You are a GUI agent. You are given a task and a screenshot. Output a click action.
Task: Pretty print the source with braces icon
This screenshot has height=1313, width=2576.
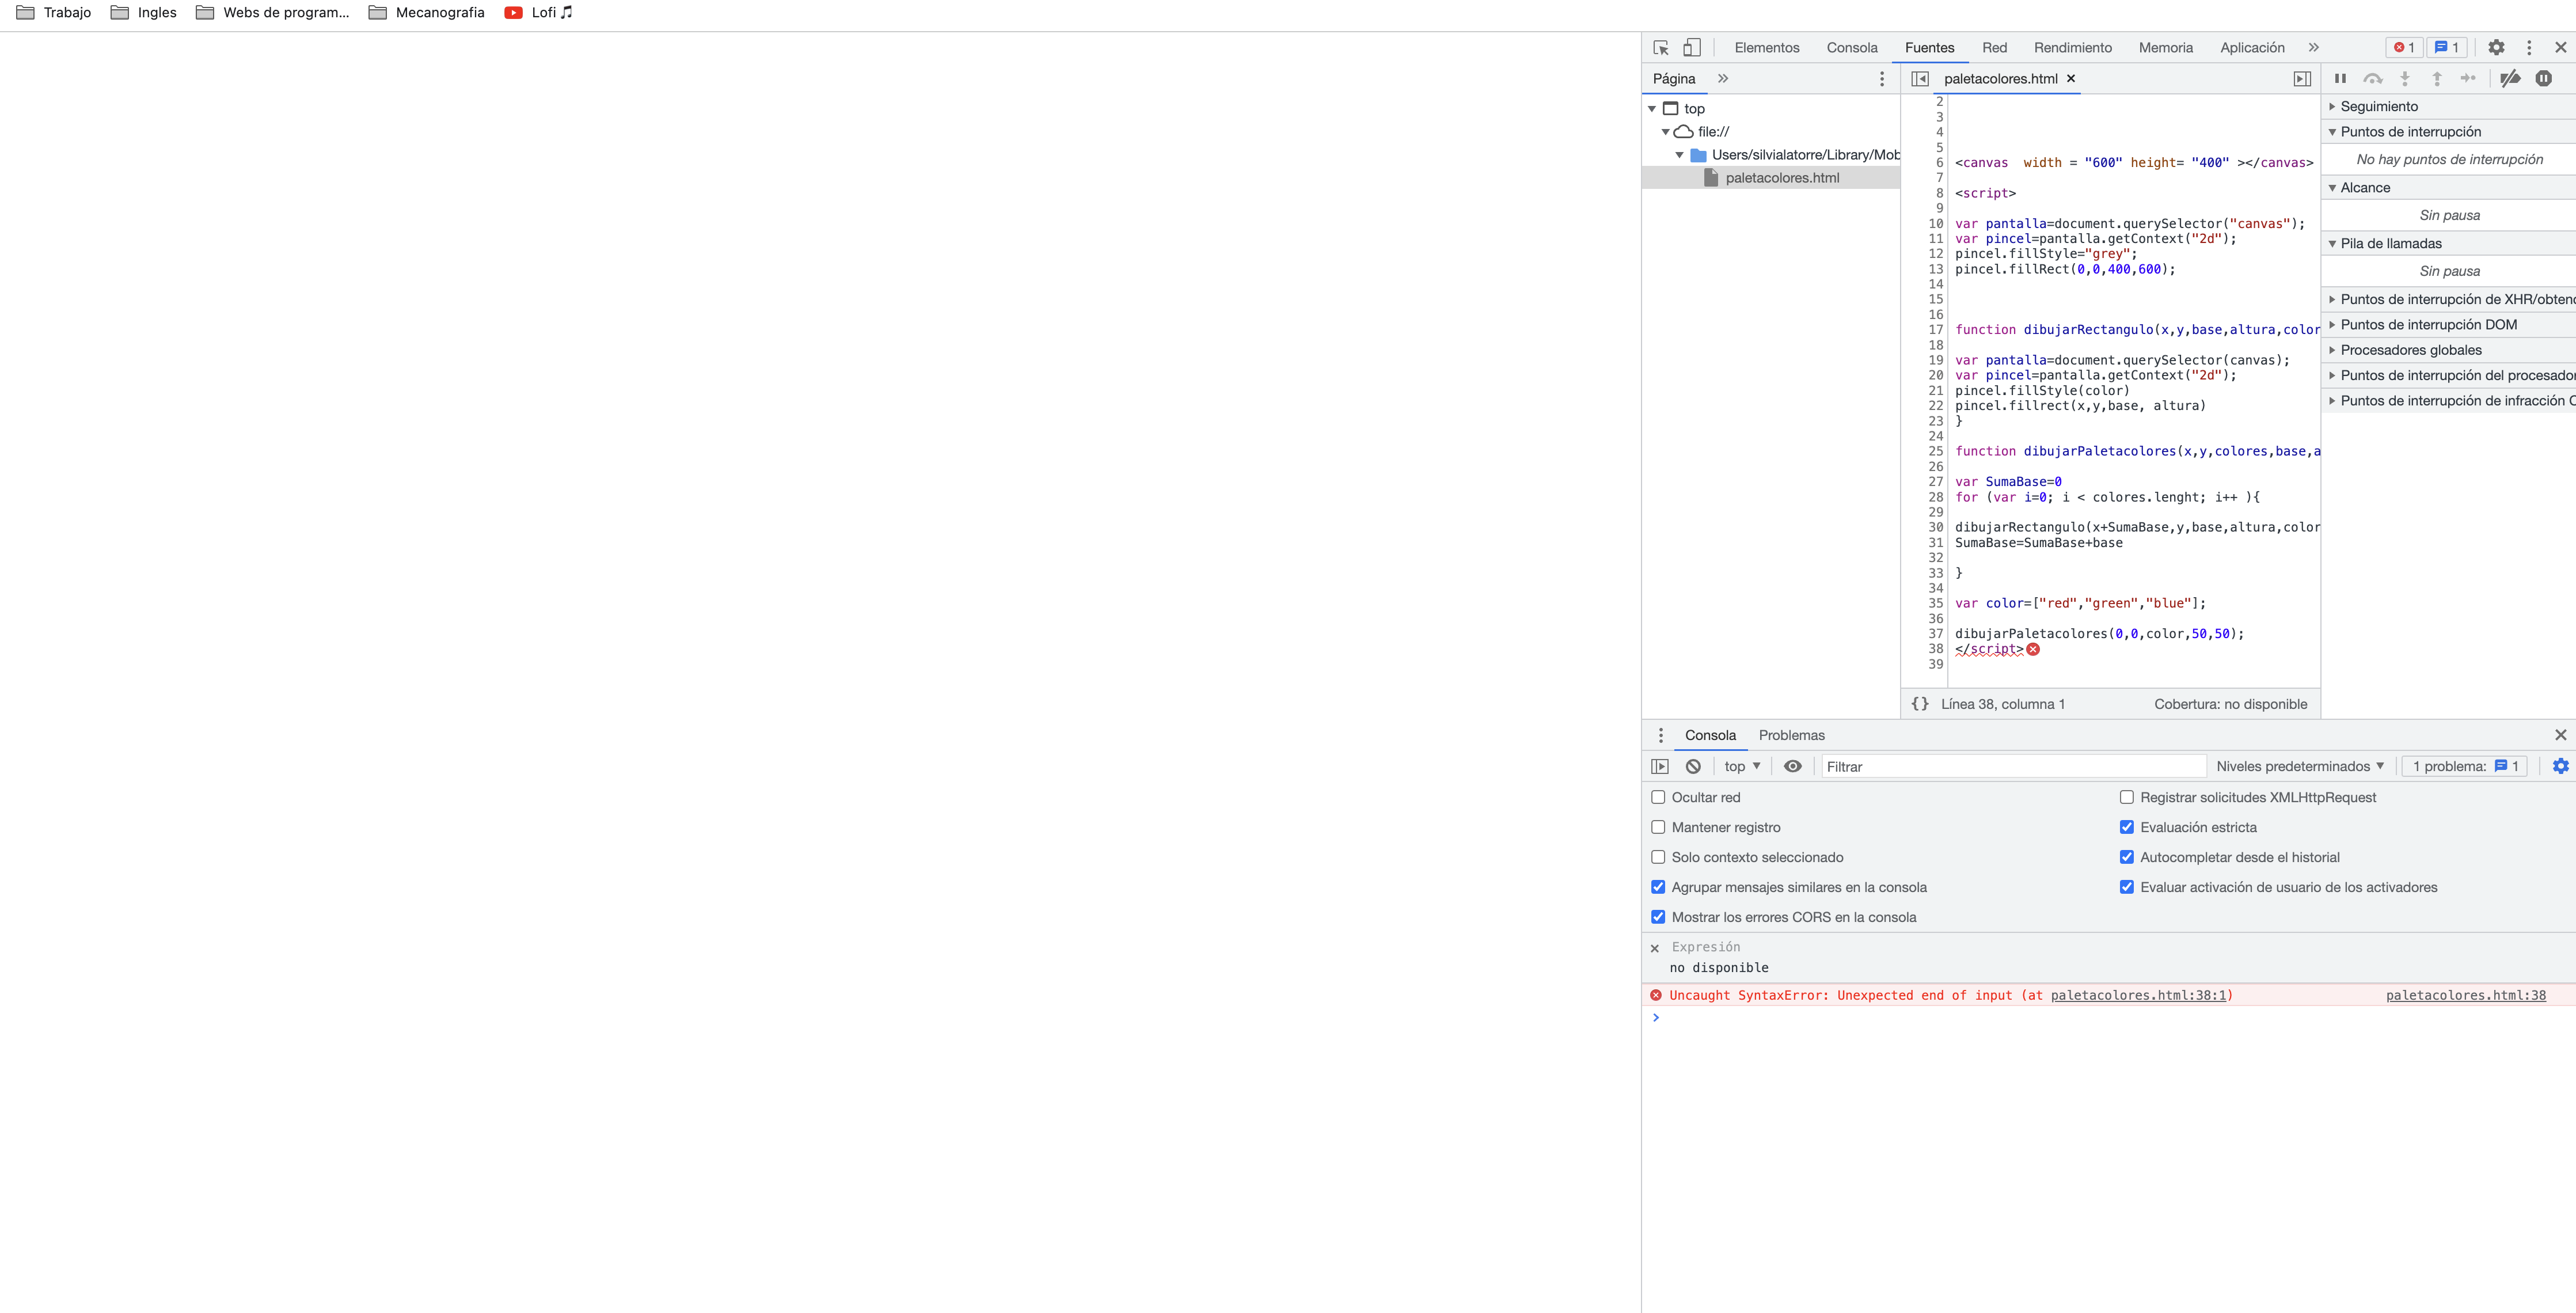(x=1920, y=704)
